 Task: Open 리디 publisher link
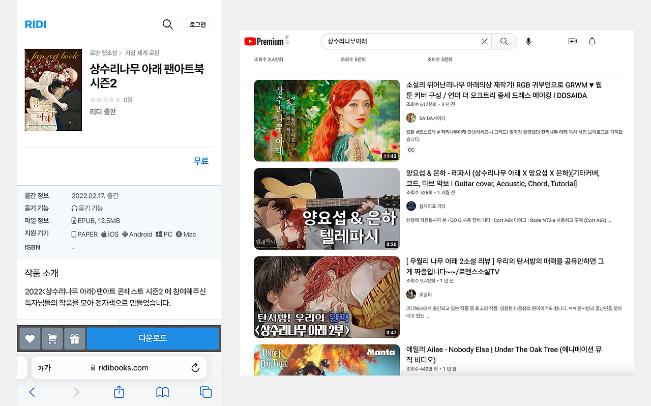(x=96, y=111)
